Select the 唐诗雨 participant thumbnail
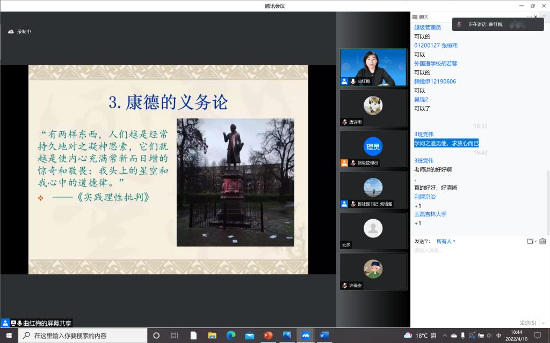The width and height of the screenshot is (550, 343). (x=373, y=108)
